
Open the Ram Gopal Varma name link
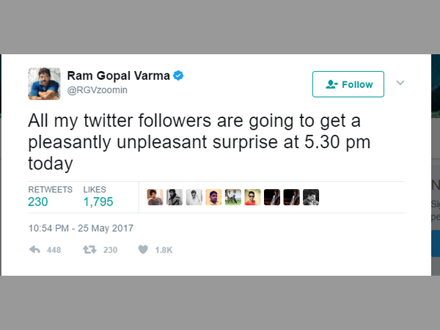click(x=118, y=76)
